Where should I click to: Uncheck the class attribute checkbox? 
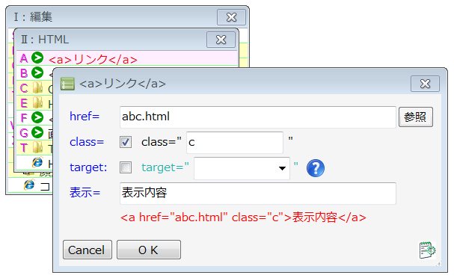click(126, 142)
